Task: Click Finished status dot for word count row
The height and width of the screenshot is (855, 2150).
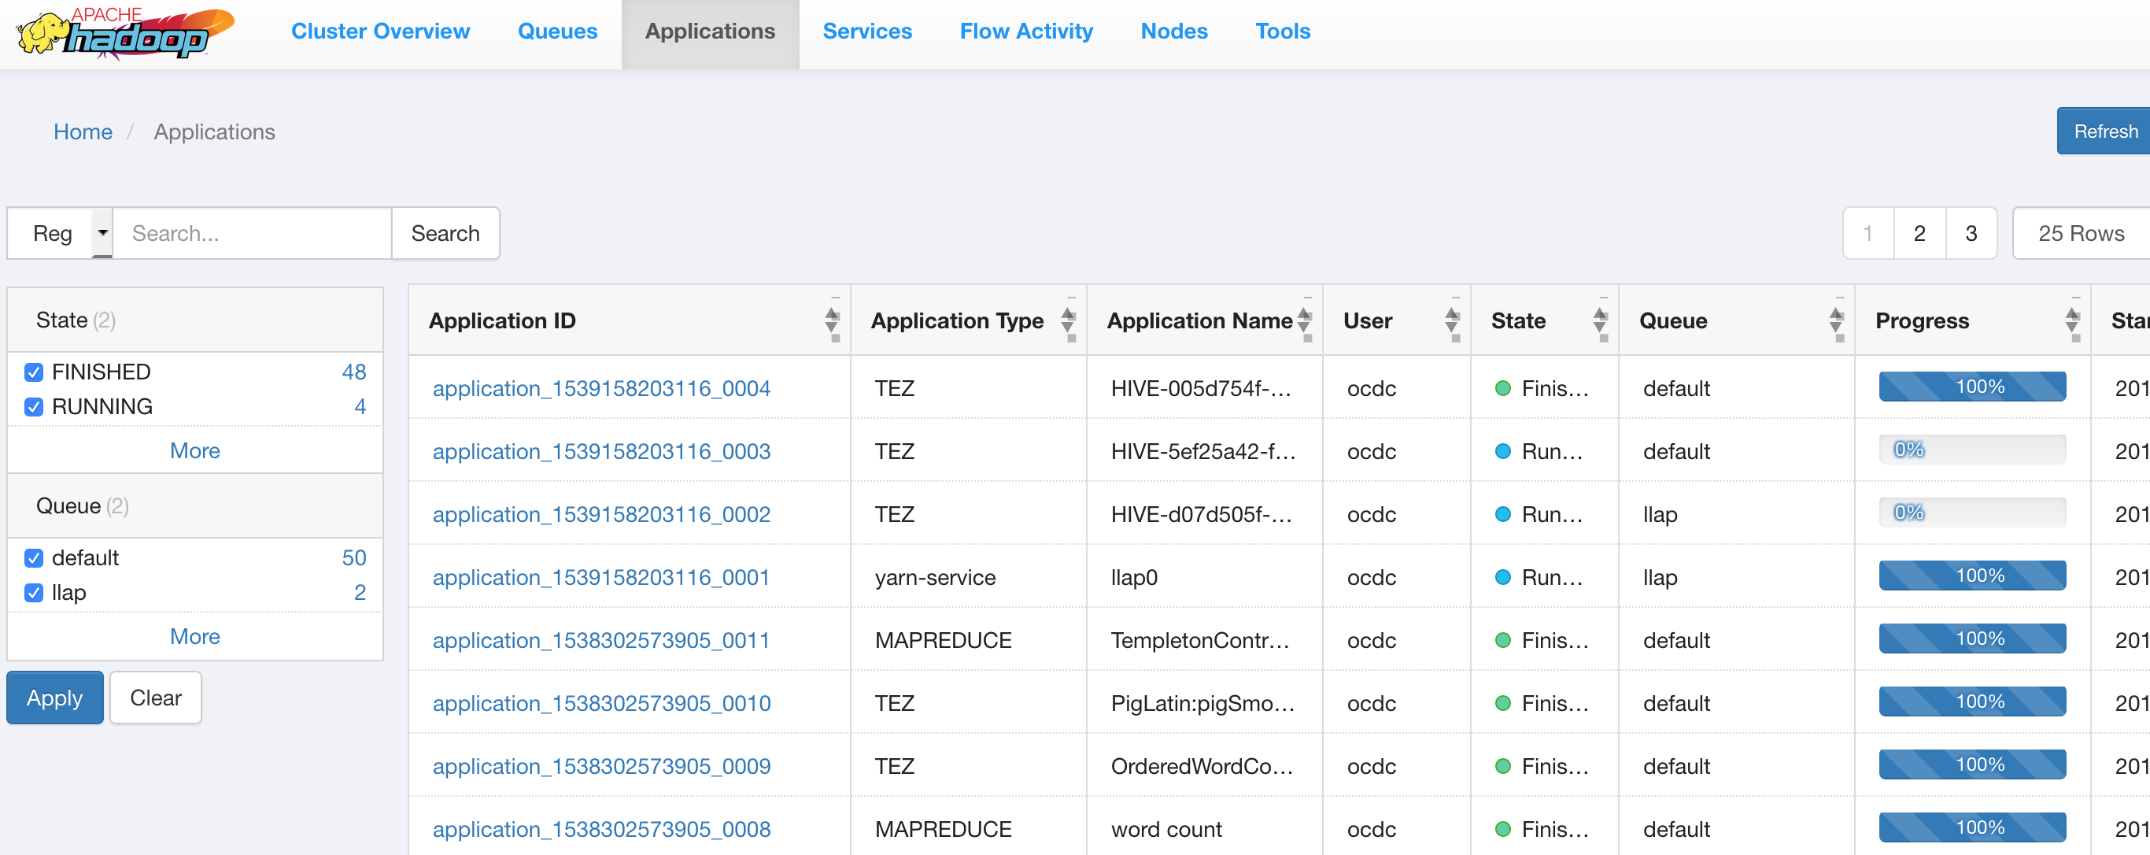Action: coord(1502,829)
